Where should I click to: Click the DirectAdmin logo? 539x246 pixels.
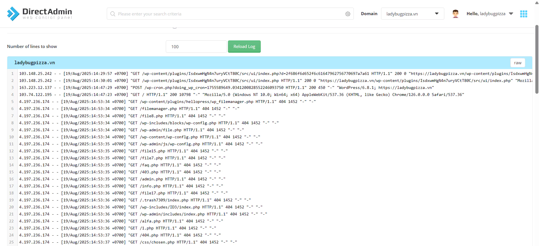click(x=39, y=13)
